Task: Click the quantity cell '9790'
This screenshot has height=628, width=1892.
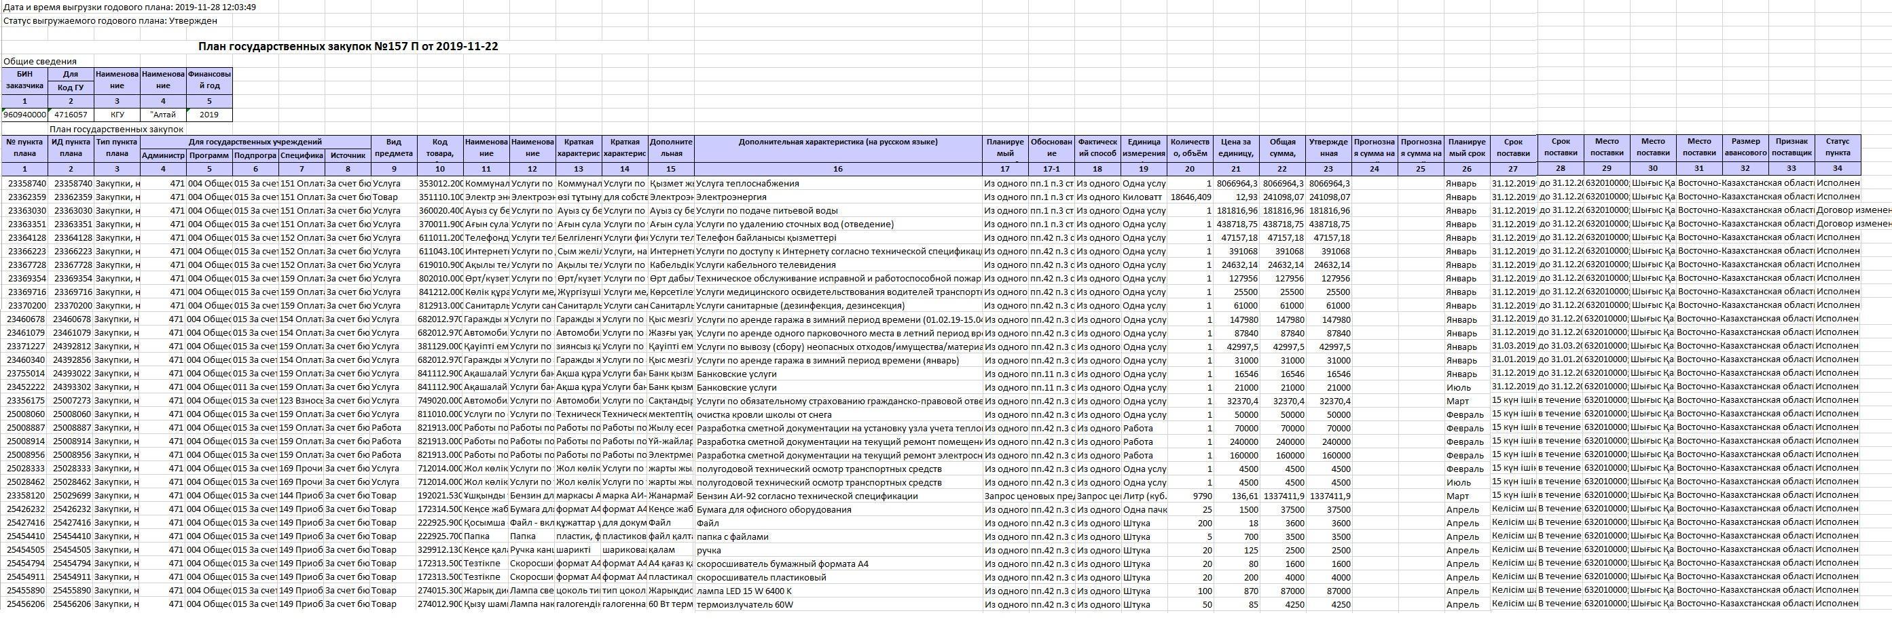Action: click(1190, 496)
